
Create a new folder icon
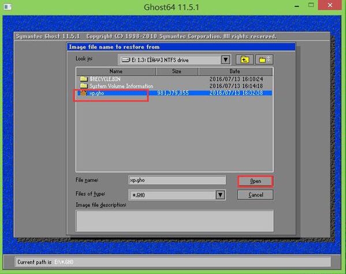tap(264, 60)
